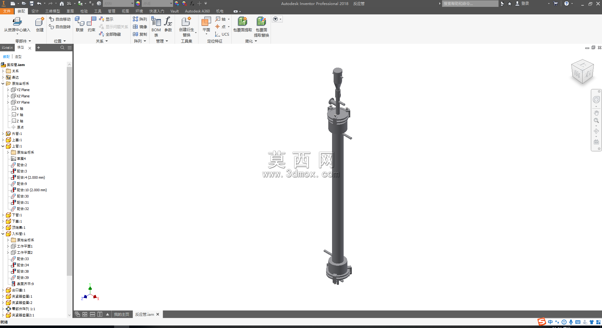Expand the 关系 folder in browser tree
Screen dimensions: 602x328
pyautogui.click(x=3, y=71)
